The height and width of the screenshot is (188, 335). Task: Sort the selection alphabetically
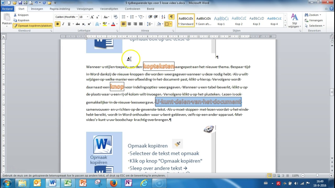point(163,17)
